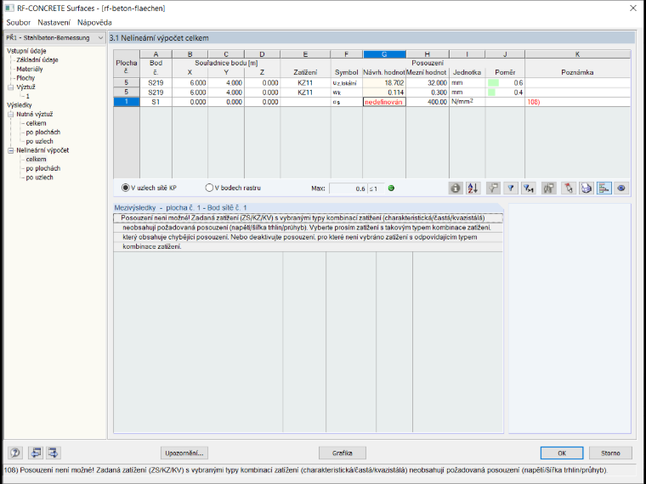Click Výsledky tree heading

(19, 105)
